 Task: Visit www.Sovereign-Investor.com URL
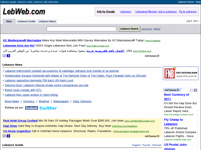[x=179, y=115]
